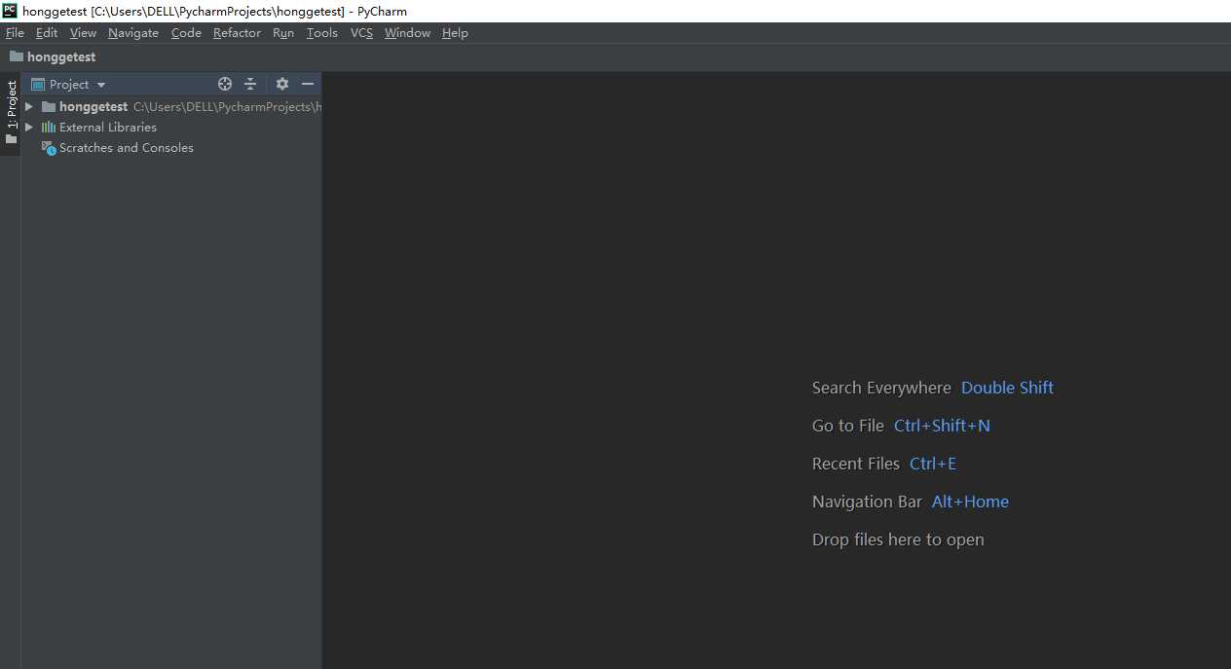Click the Scratches and Consoles icon
Viewport: 1231px width, 669px height.
pos(49,148)
